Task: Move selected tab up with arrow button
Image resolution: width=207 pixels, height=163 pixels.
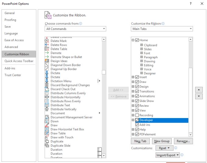Action: [x=199, y=90]
